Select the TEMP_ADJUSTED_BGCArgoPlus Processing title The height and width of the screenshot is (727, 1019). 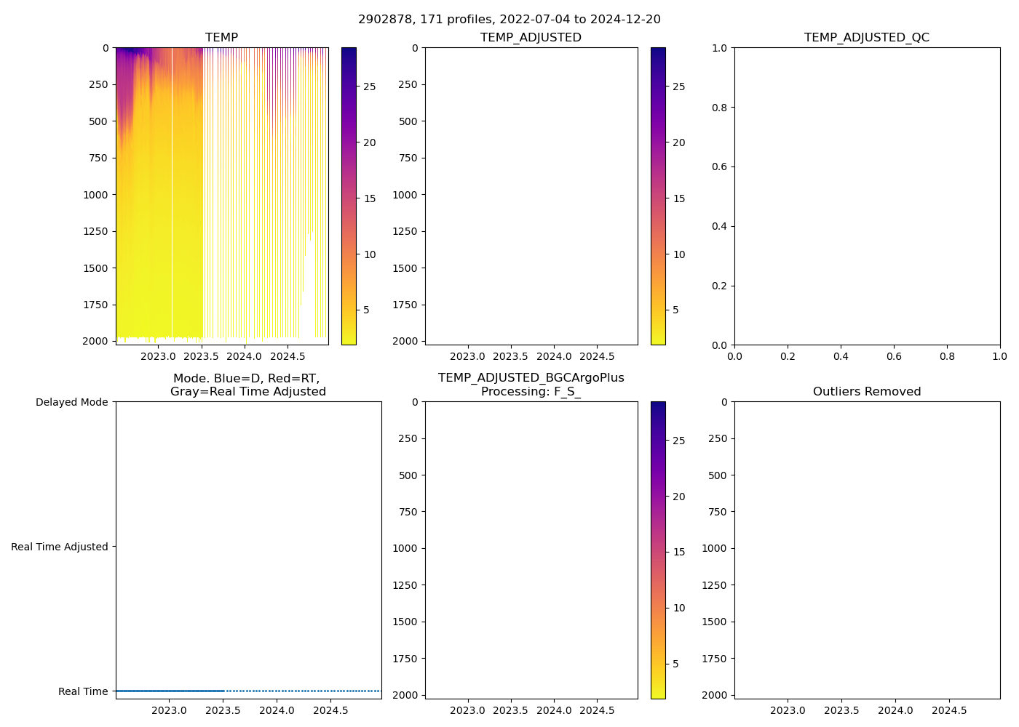click(531, 385)
